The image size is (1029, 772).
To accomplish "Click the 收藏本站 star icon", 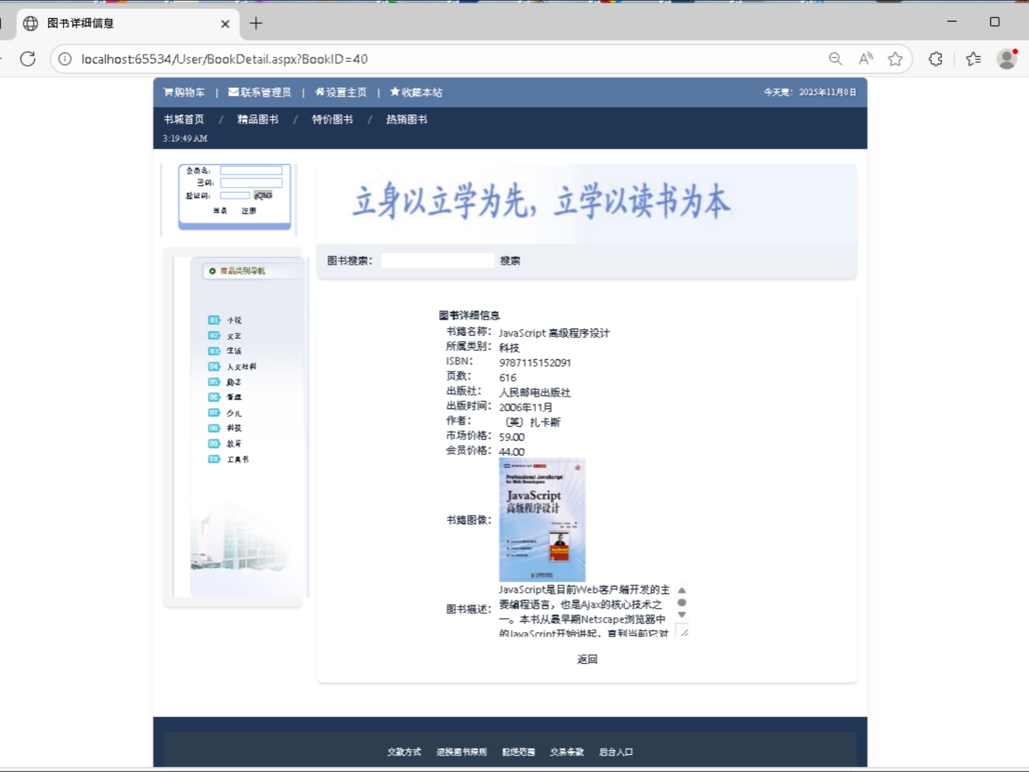I will point(395,92).
